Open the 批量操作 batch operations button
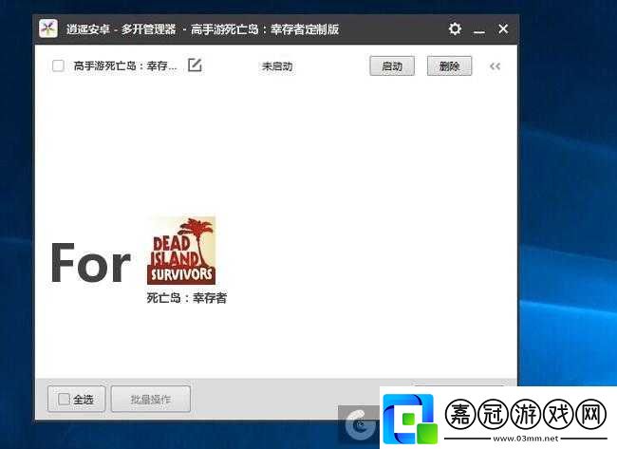Screen dimensions: 617x449 pyautogui.click(x=151, y=399)
